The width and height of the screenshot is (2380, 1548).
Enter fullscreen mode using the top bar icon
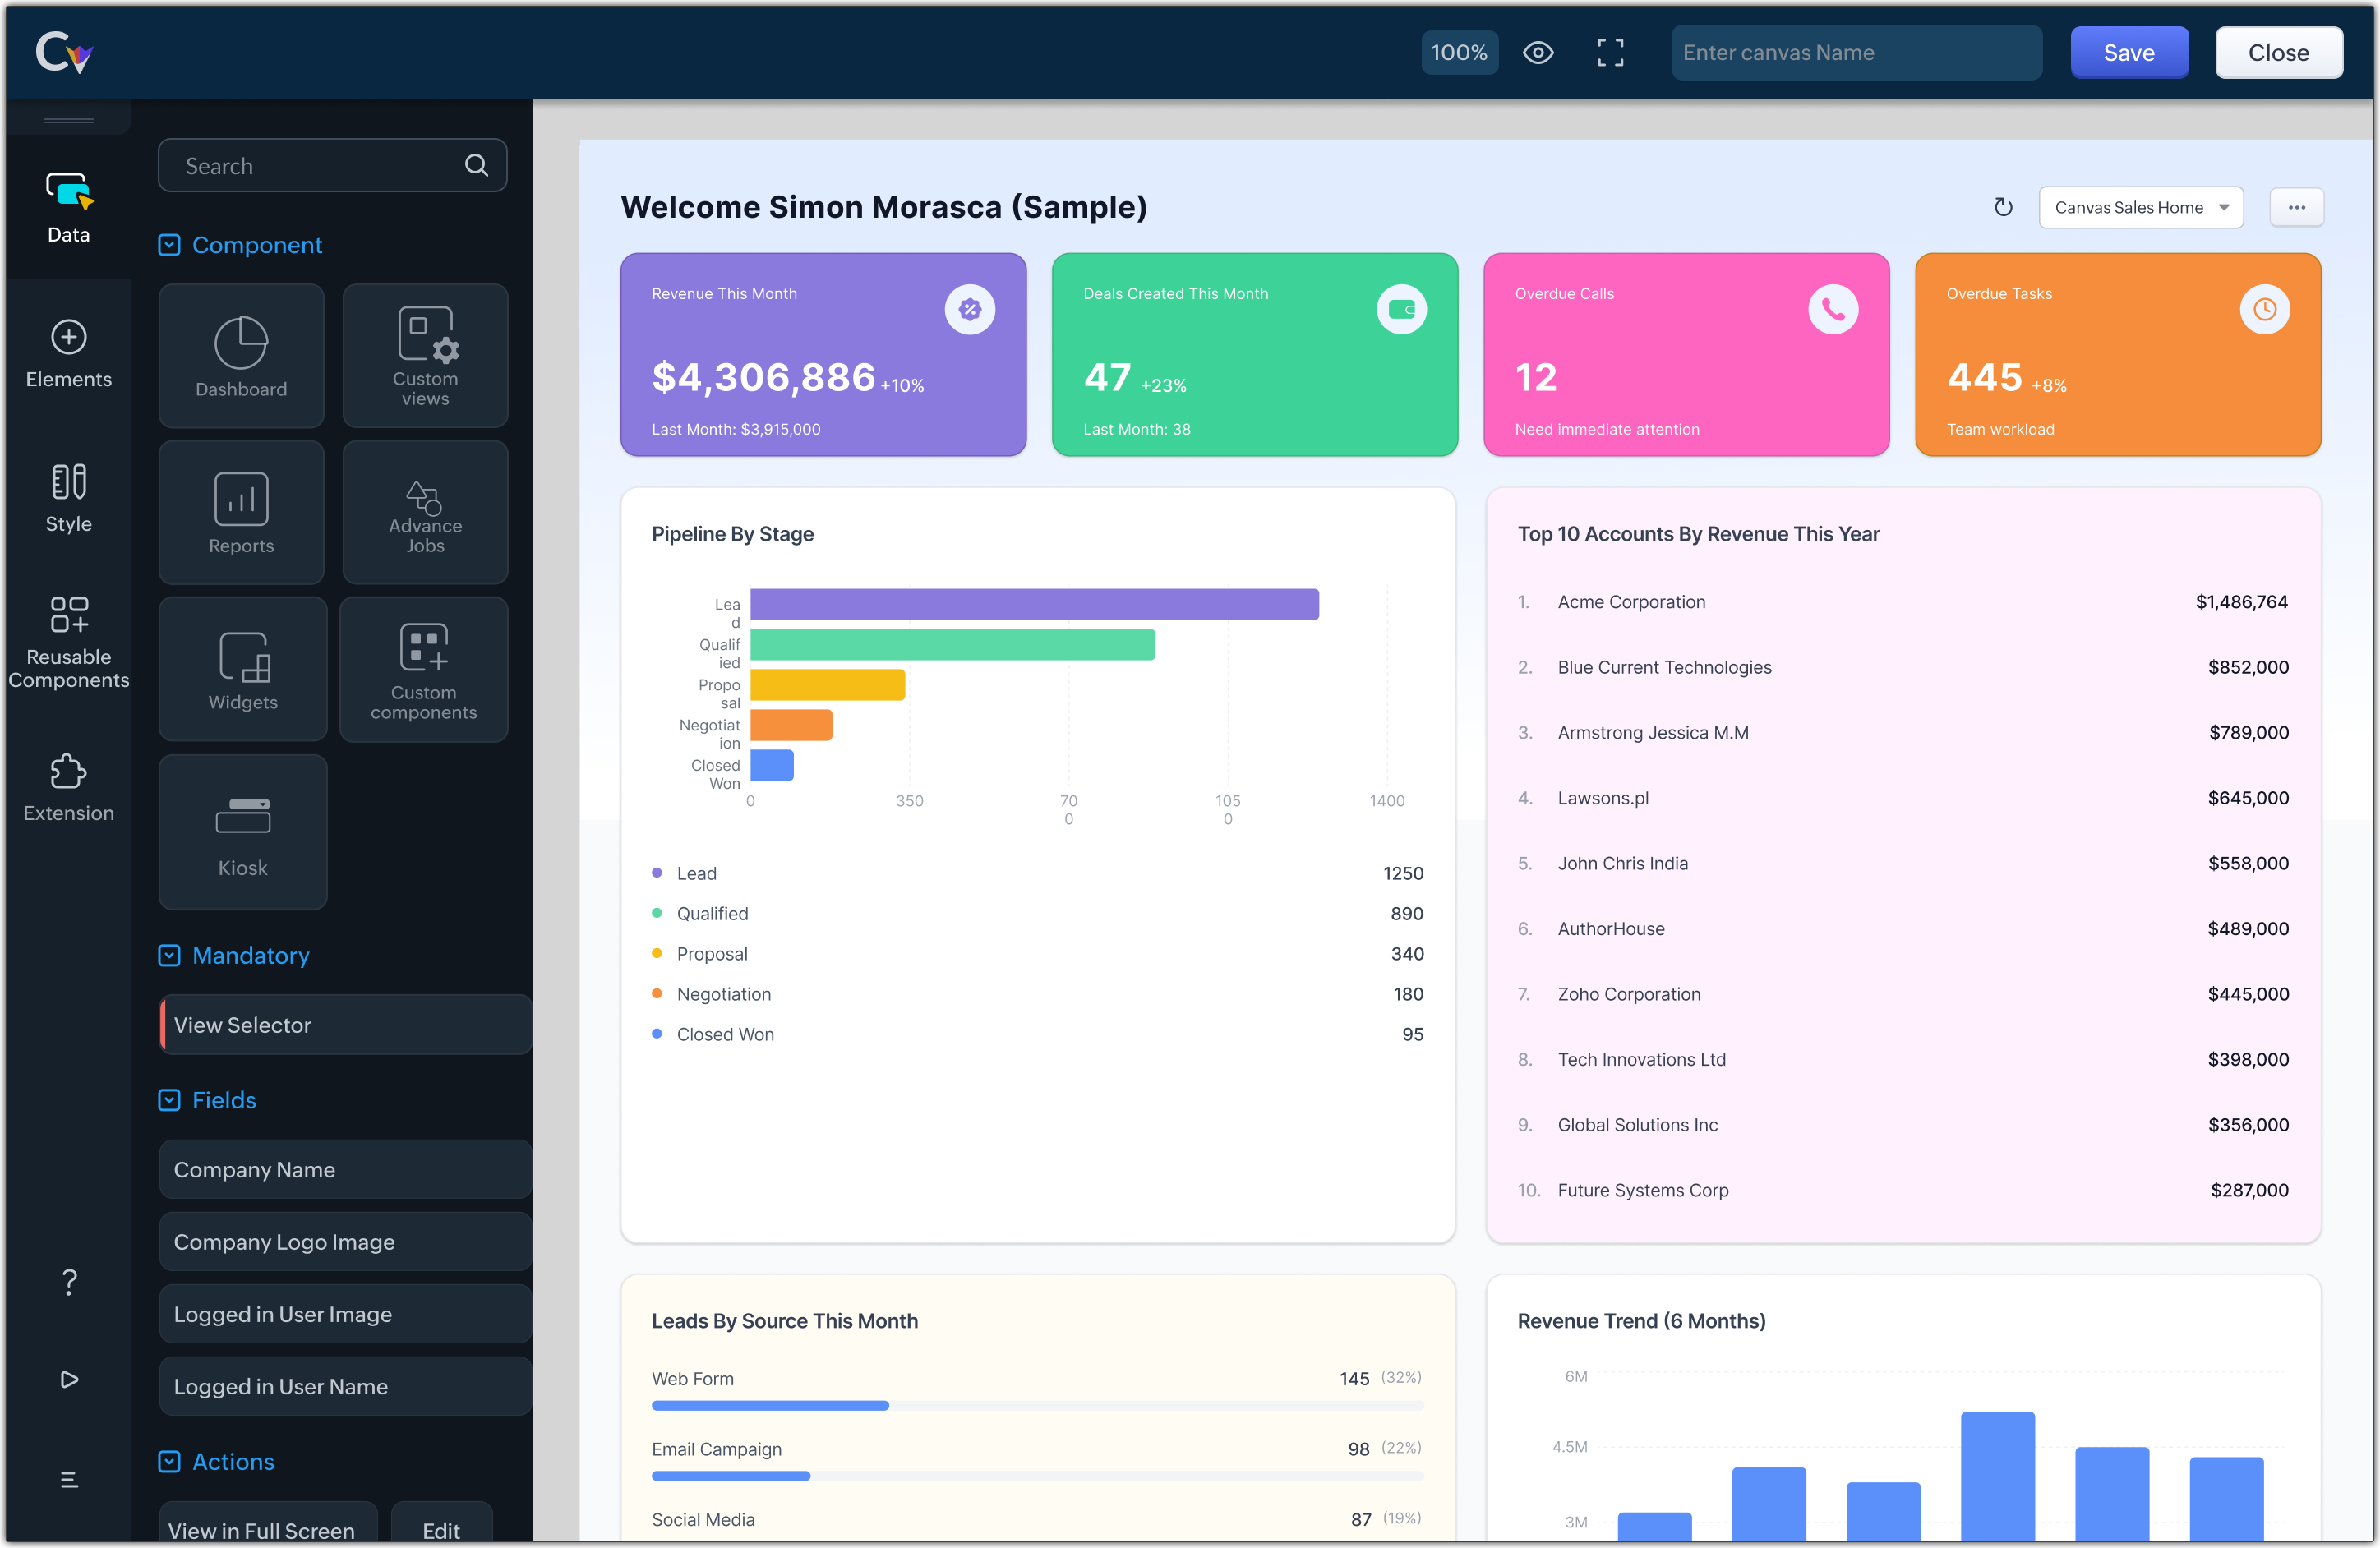[1610, 53]
